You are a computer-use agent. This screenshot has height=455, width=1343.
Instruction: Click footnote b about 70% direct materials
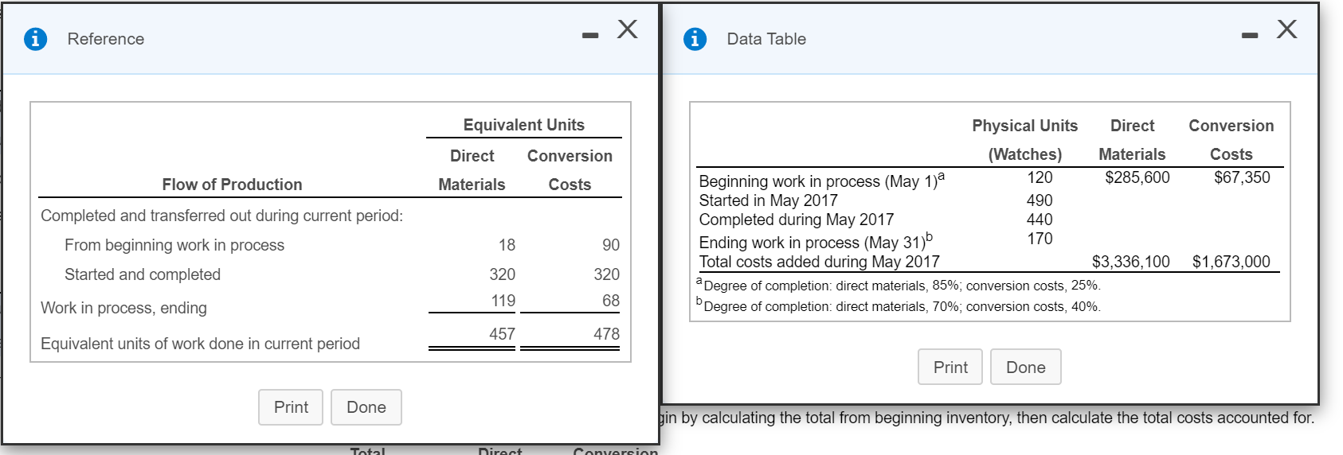899,305
